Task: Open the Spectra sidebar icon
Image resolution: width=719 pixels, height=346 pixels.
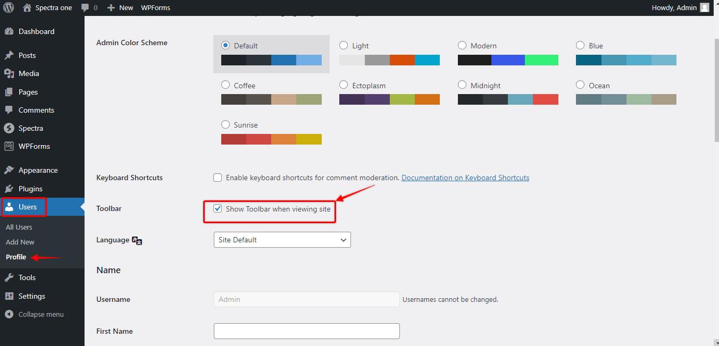Action: point(9,128)
